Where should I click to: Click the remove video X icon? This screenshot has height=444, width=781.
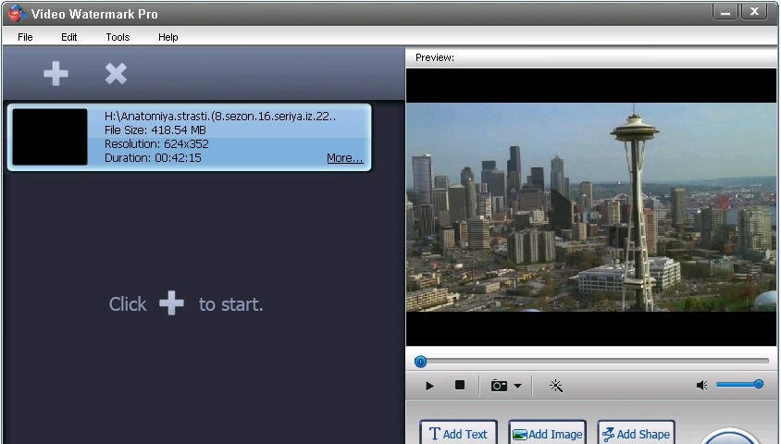116,74
